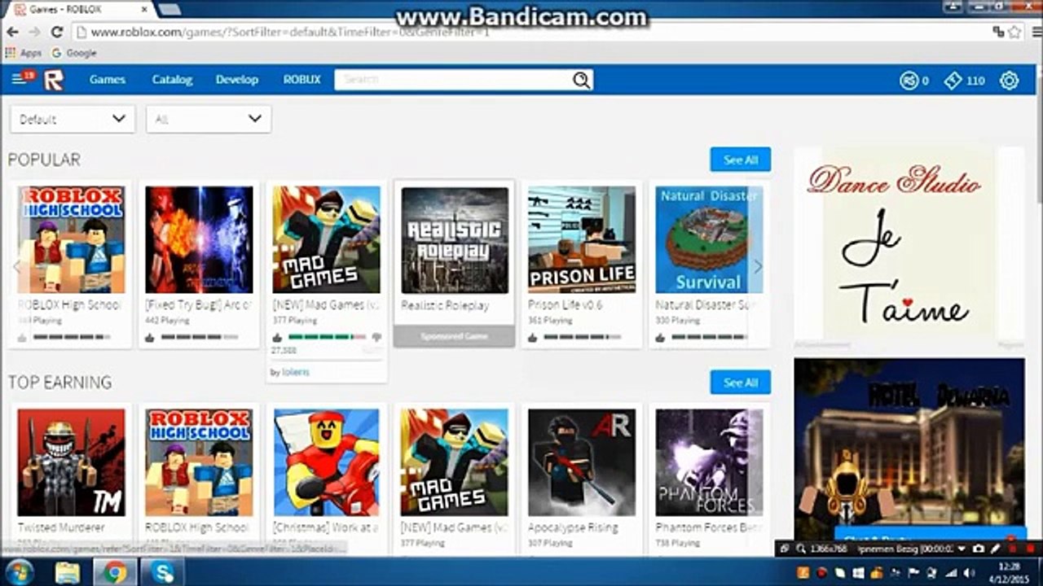Expand the Bandicam recording dropdown arrow
This screenshot has height=586, width=1043.
pyautogui.click(x=962, y=549)
